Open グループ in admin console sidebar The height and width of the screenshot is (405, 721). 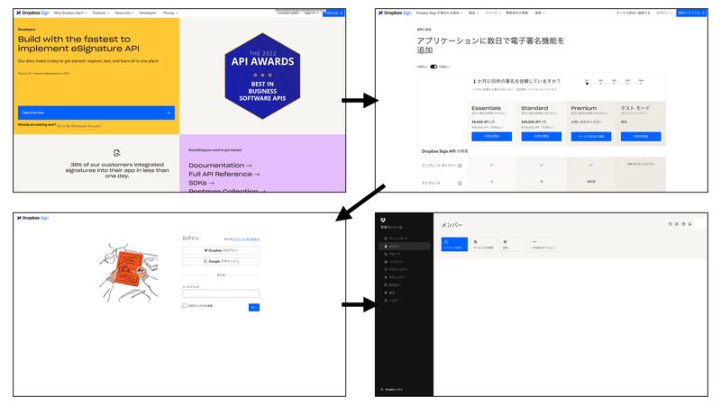tap(392, 254)
